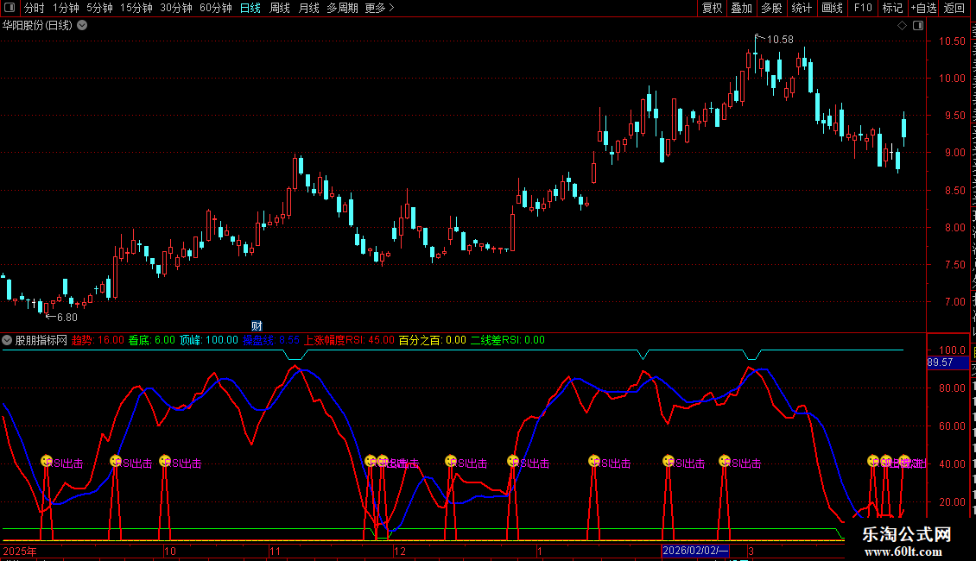Click the 趋势: 16.00 indicator value

point(98,340)
